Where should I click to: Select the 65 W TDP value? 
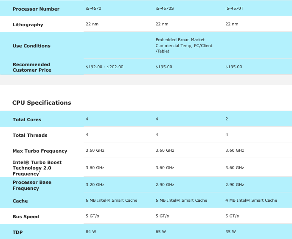[161, 232]
